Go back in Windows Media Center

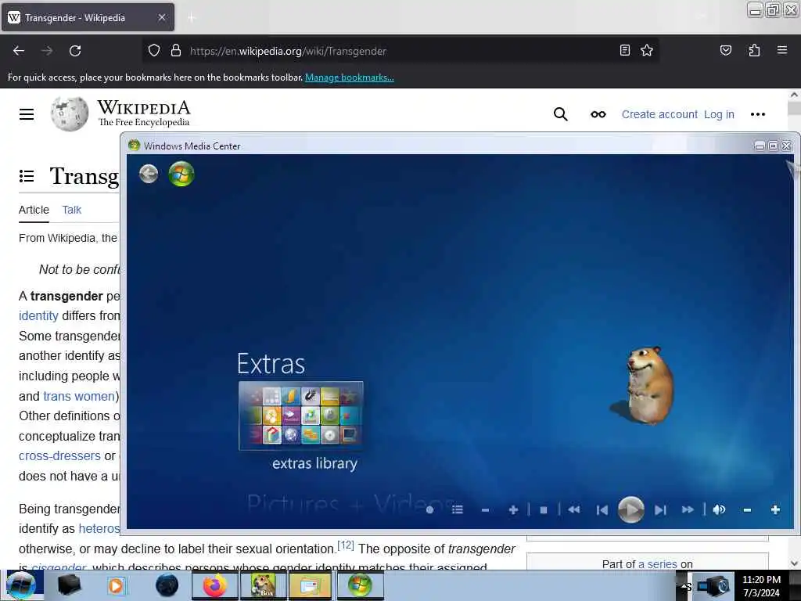(x=149, y=175)
